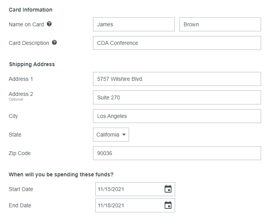Click the last name field containing Brown
The height and width of the screenshot is (222, 265).
(x=220, y=24)
